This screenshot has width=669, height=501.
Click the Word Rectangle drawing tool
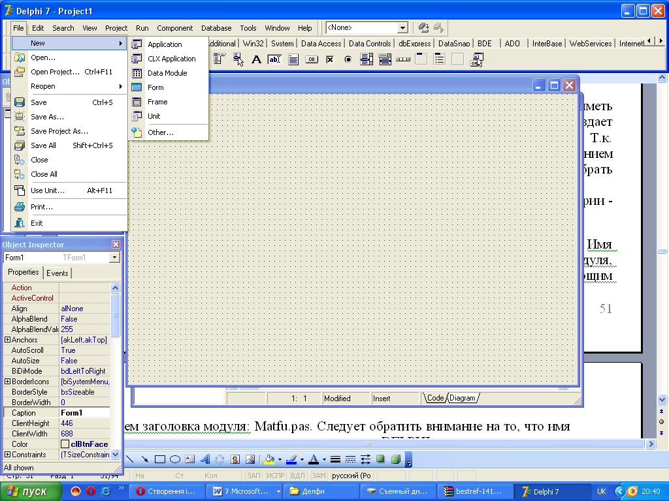pyautogui.click(x=160, y=459)
